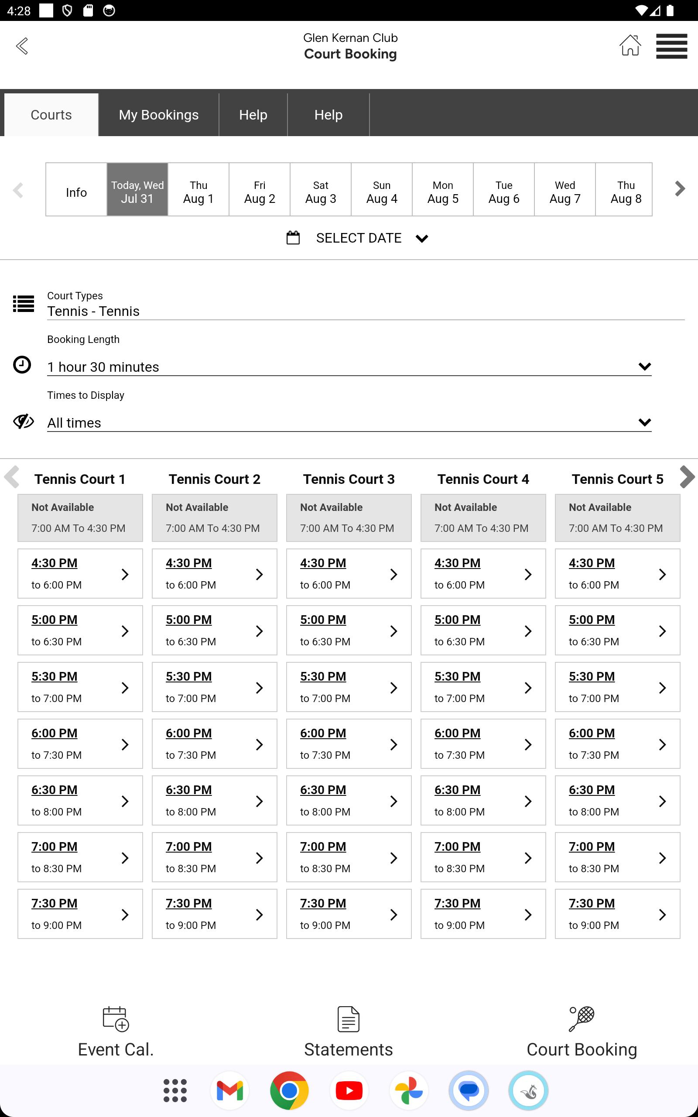
Task: Select Sun Aug 4 date
Action: coord(382,189)
